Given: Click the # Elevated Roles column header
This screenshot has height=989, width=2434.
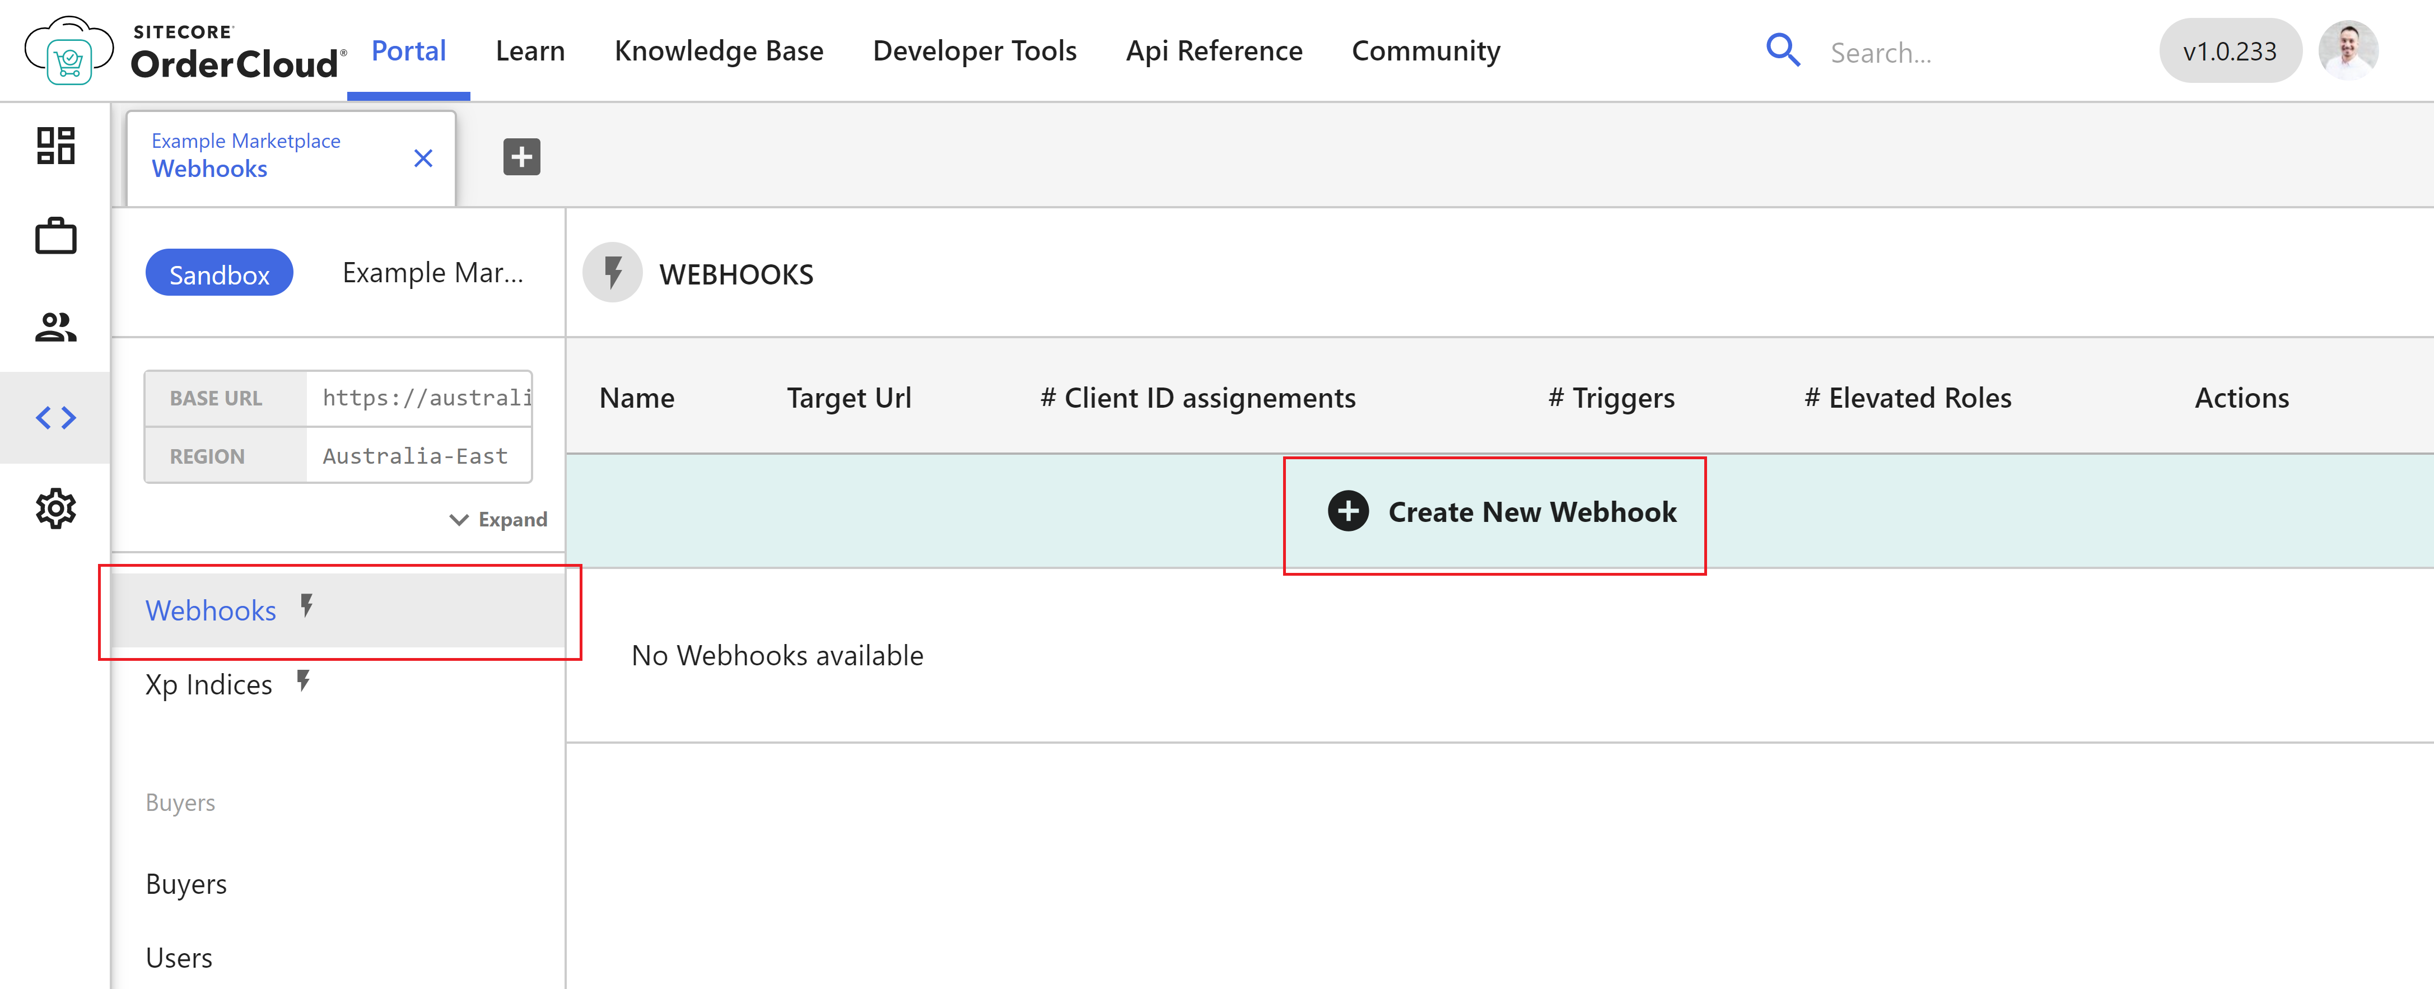Looking at the screenshot, I should 1908,398.
